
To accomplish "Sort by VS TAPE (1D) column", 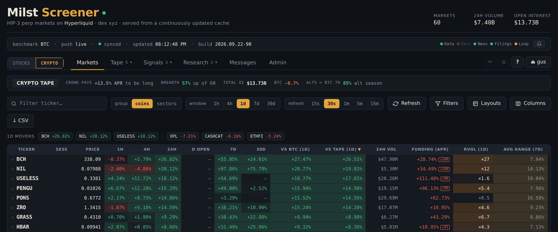I will point(343,149).
